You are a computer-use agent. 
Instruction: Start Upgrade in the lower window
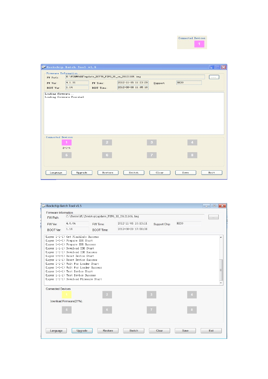82,331
